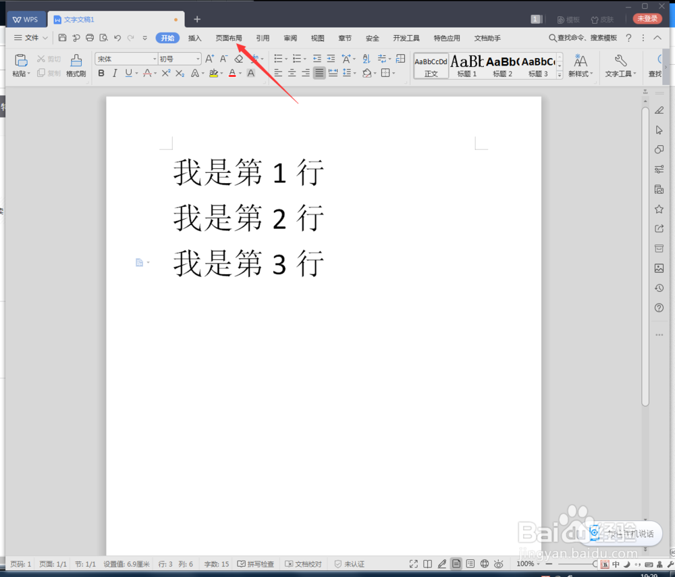Screen dimensions: 675x577
Task: Switch to web layout globe icon
Action: tap(484, 563)
